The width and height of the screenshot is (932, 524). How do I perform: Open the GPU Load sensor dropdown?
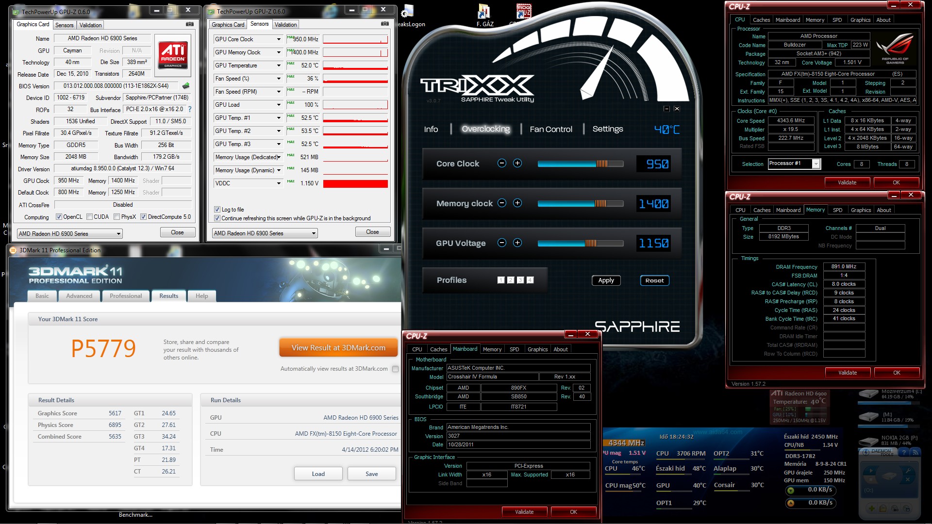(x=279, y=105)
